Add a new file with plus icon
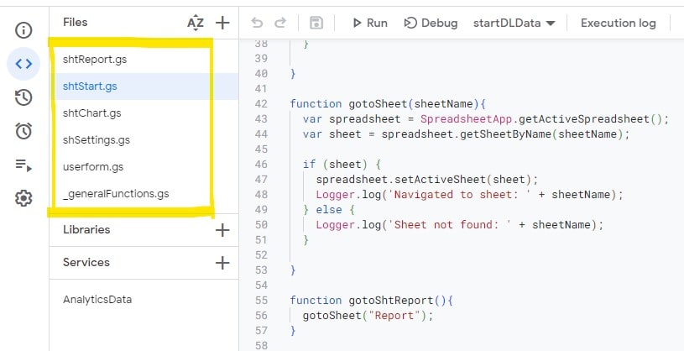This screenshot has width=684, height=351. coord(222,24)
